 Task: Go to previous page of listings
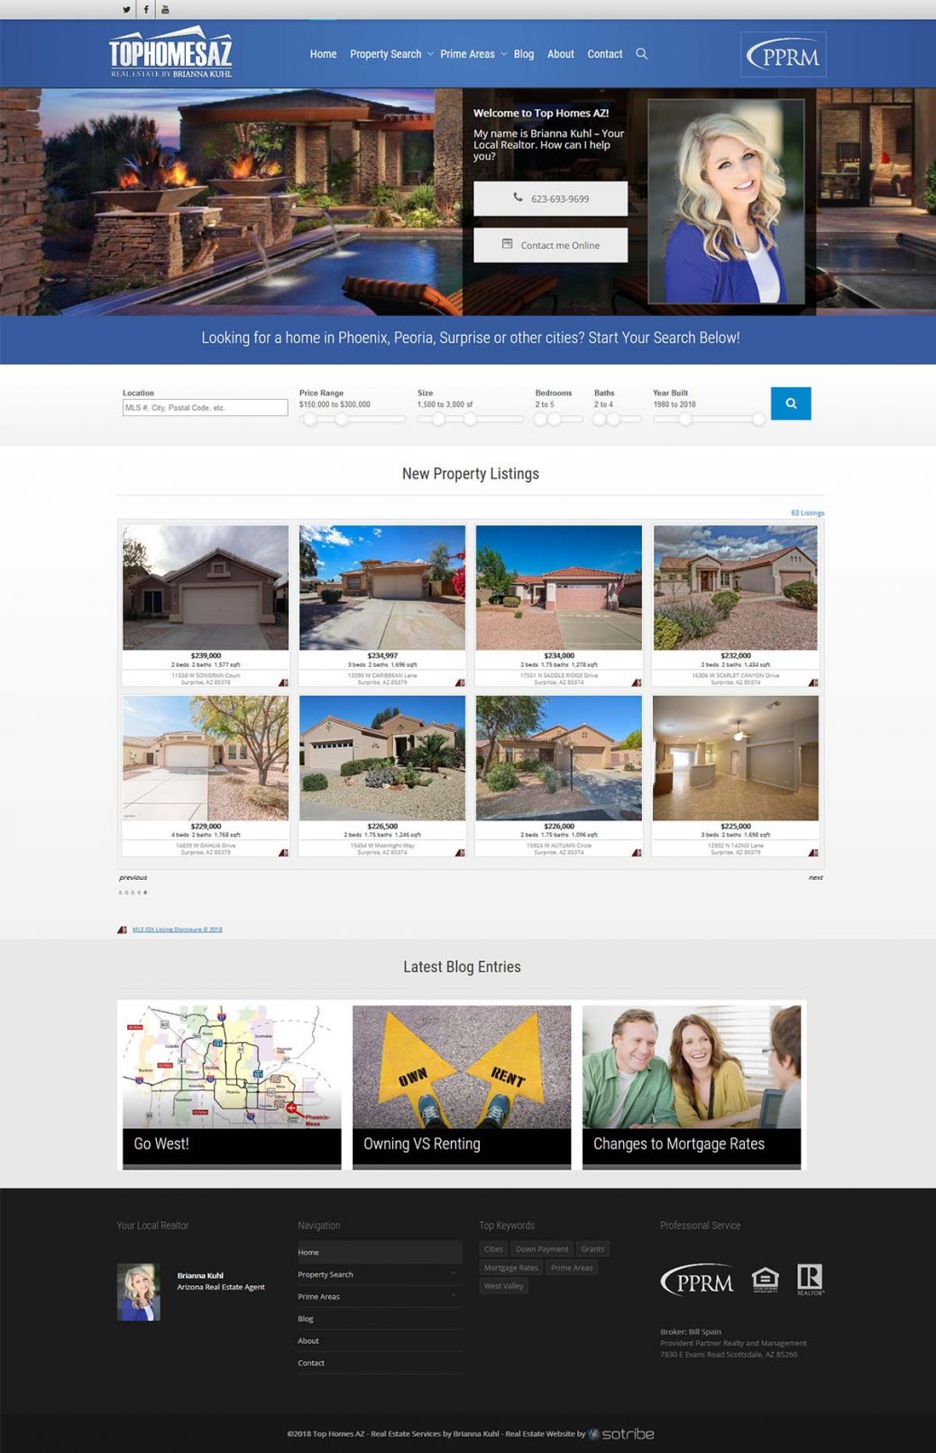pyautogui.click(x=133, y=877)
